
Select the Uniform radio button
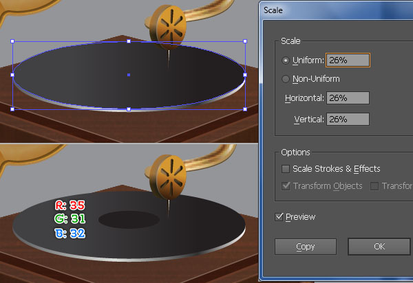[x=286, y=60]
